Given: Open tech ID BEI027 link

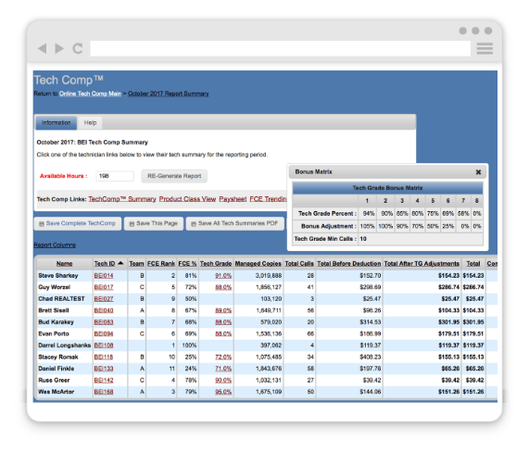Looking at the screenshot, I should (104, 299).
